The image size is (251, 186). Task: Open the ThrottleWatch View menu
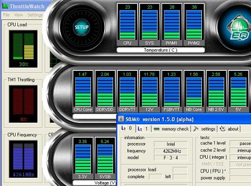click(x=18, y=15)
